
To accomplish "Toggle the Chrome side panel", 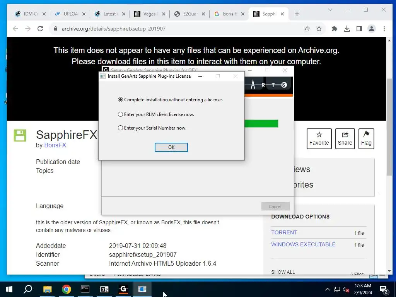I will pyautogui.click(x=359, y=29).
